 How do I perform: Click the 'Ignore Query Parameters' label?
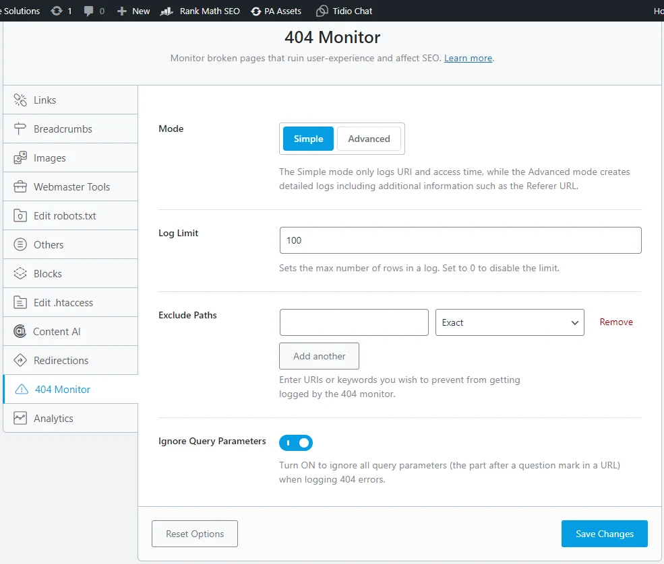(x=212, y=441)
